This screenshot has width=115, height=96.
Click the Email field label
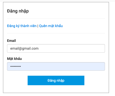coord(11,41)
